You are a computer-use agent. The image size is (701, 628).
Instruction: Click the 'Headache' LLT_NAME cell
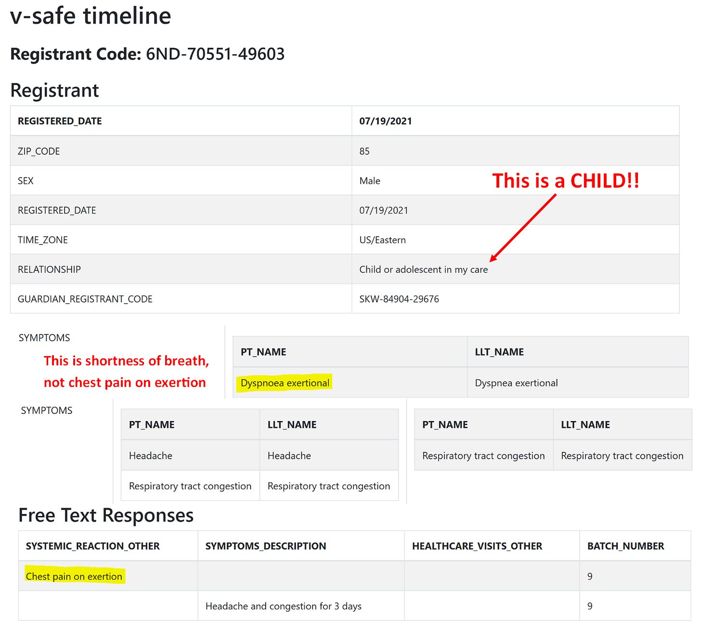[329, 455]
